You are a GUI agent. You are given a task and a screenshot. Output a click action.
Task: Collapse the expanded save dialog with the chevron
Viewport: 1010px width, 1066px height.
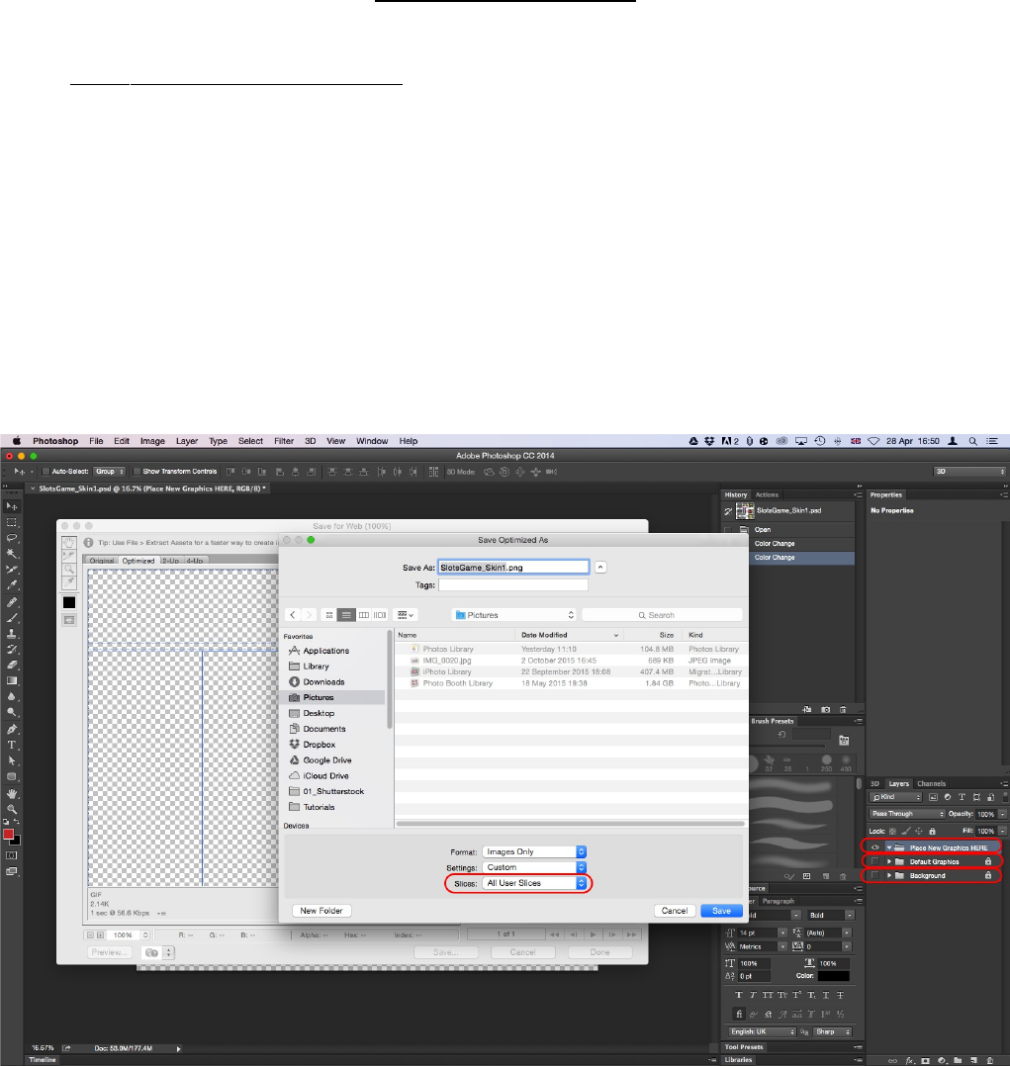point(600,567)
